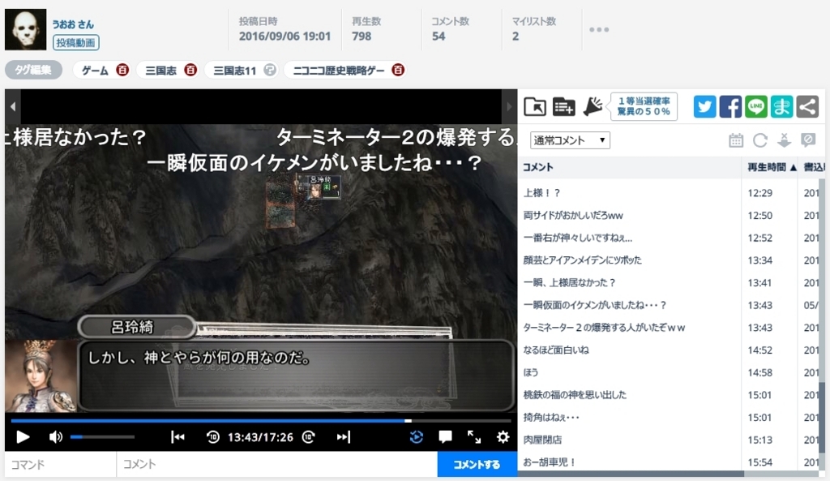Add video to mylist icon
The width and height of the screenshot is (830, 481).
[564, 106]
